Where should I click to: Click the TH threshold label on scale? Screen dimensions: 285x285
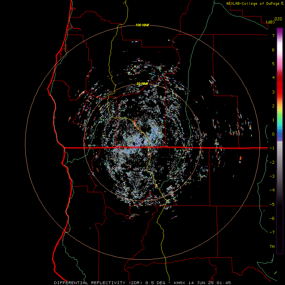[272, 247]
